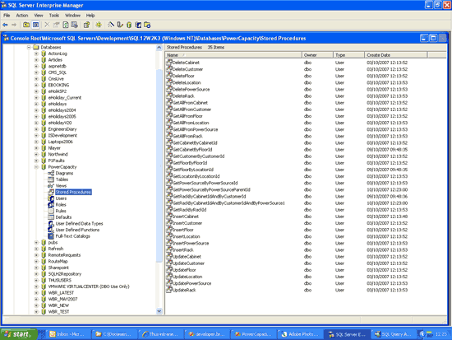Click the User Defined Data Types icon
452x340 pixels.
click(51, 224)
